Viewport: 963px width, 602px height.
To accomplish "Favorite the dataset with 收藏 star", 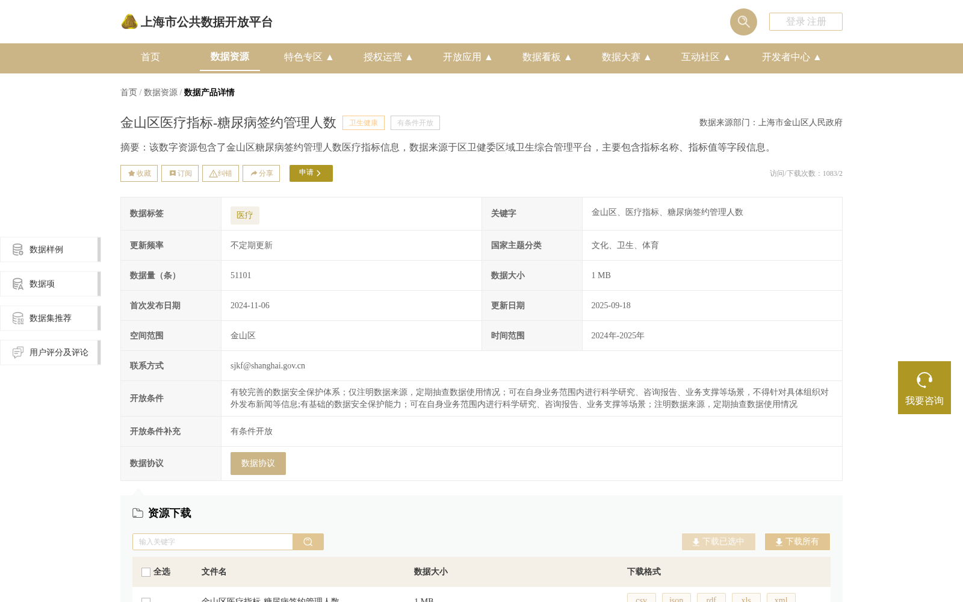I will click(x=139, y=173).
